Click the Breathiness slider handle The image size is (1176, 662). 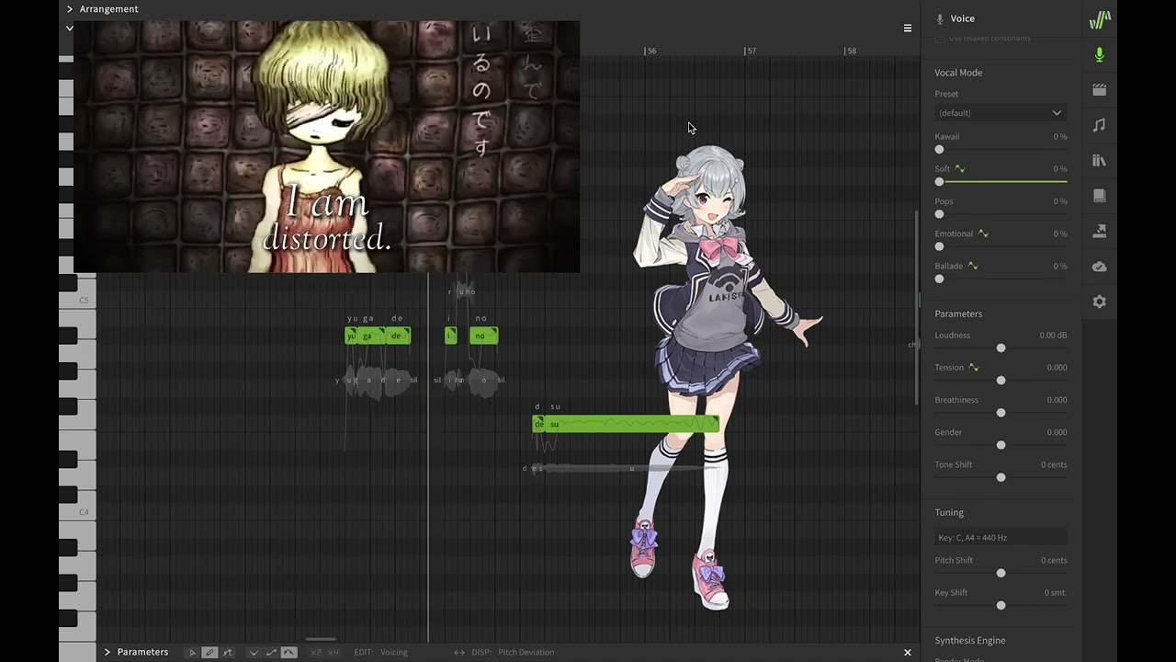tap(1001, 413)
